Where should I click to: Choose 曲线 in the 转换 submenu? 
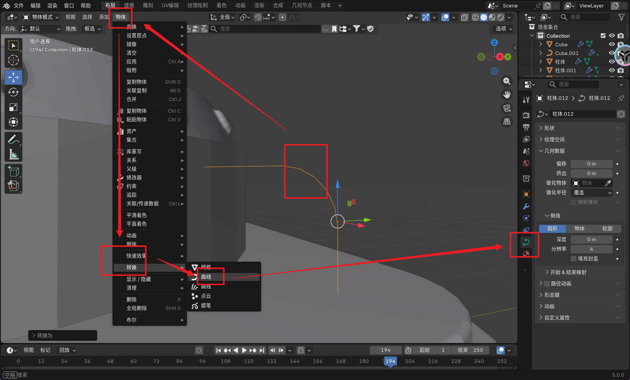206,277
